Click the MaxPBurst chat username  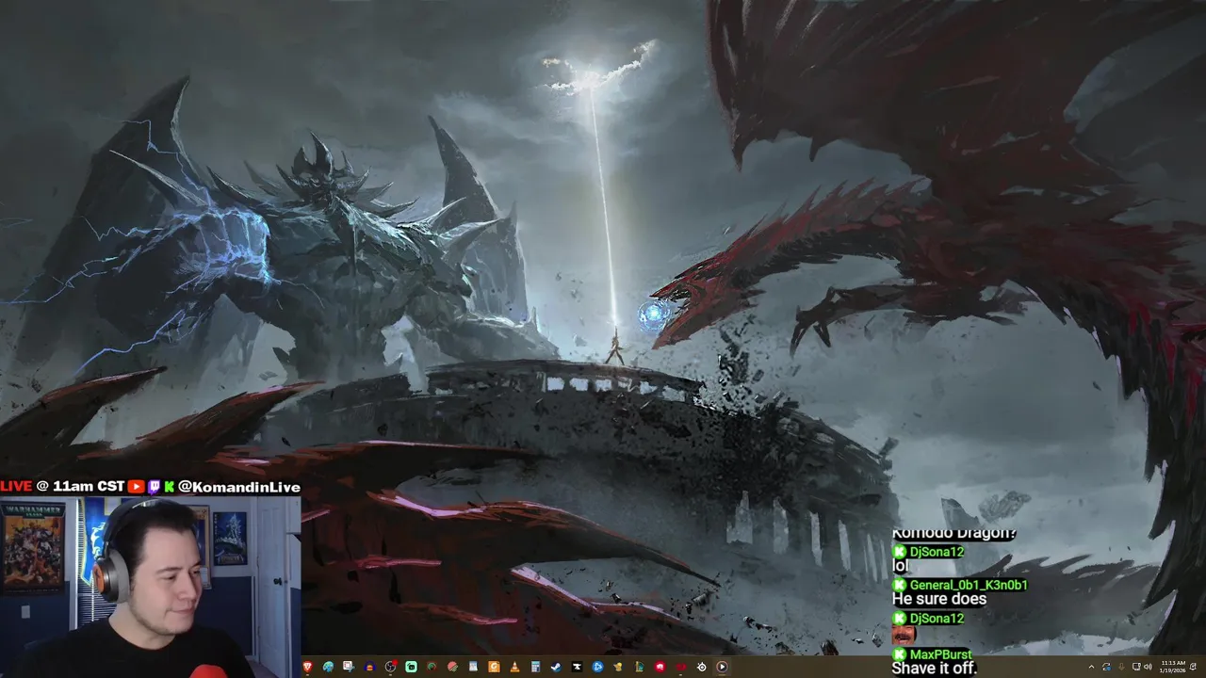(940, 654)
